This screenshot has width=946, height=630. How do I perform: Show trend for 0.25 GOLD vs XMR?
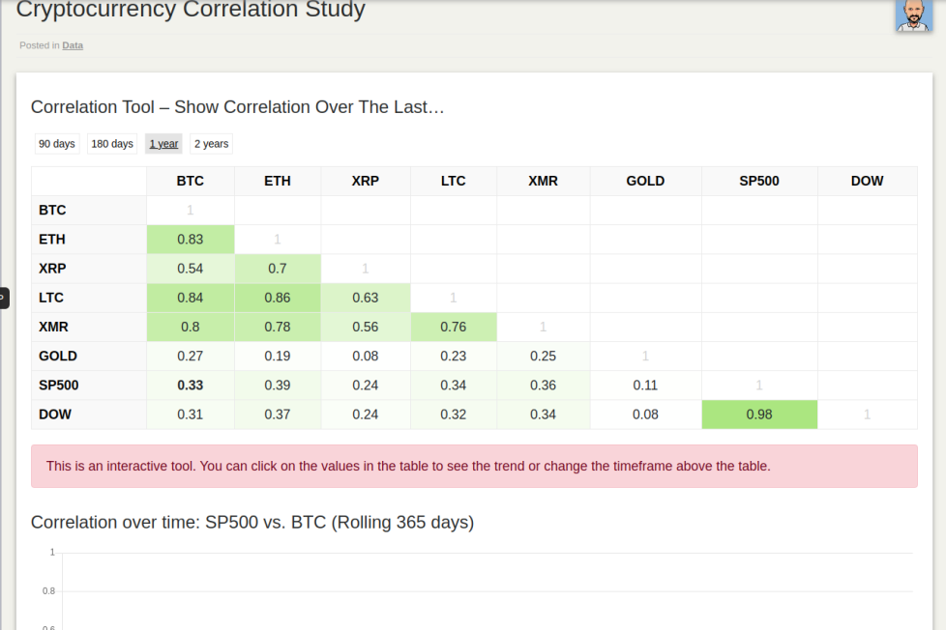click(543, 357)
